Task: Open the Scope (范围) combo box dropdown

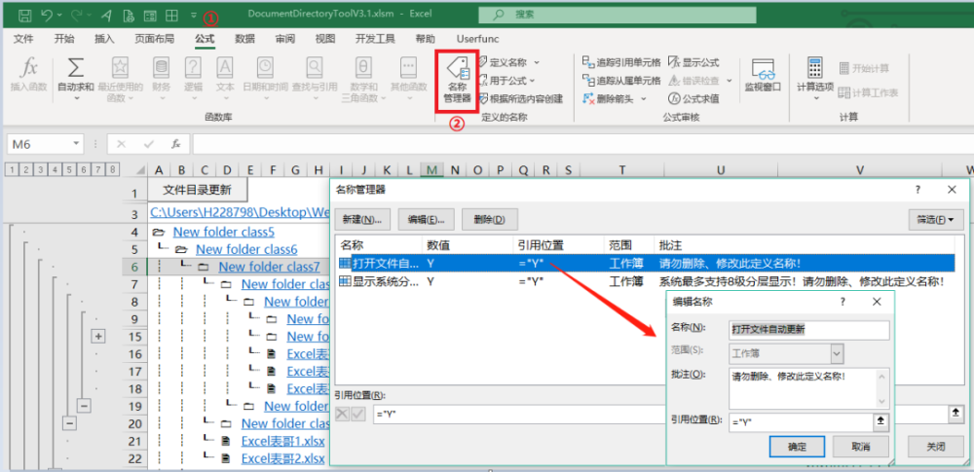Action: 837,352
